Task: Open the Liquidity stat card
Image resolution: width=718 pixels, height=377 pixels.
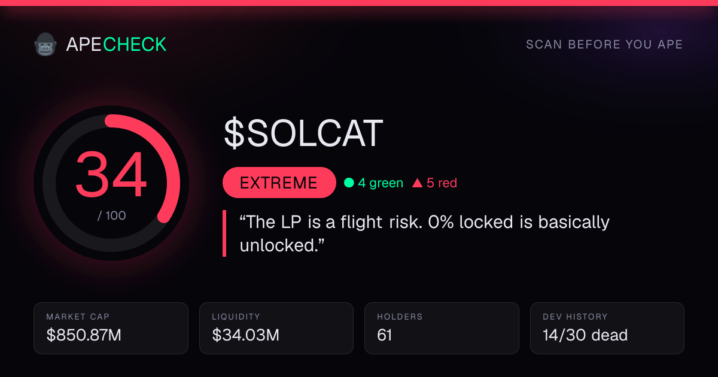Action: coord(277,328)
